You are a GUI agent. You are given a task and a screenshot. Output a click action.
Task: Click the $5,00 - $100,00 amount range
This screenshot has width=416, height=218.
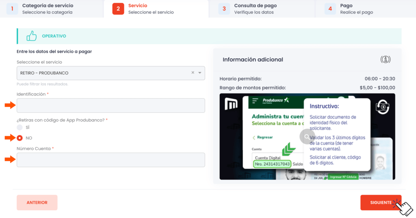coord(377,88)
